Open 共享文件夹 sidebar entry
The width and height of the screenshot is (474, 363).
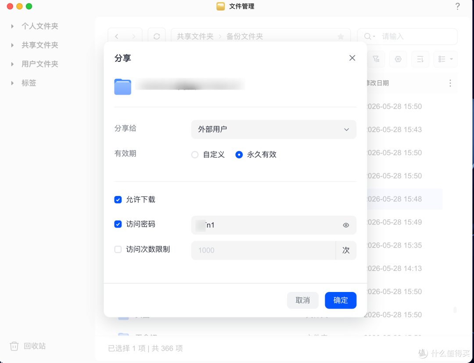click(39, 45)
